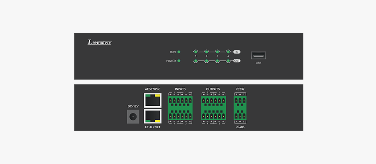Click the USB port on front panel

[259, 56]
